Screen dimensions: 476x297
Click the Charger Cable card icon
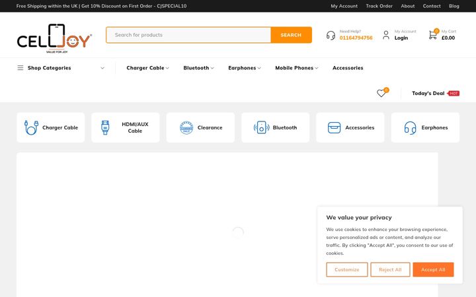click(x=31, y=127)
